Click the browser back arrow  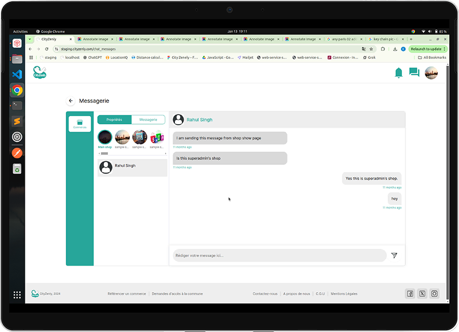pyautogui.click(x=30, y=49)
